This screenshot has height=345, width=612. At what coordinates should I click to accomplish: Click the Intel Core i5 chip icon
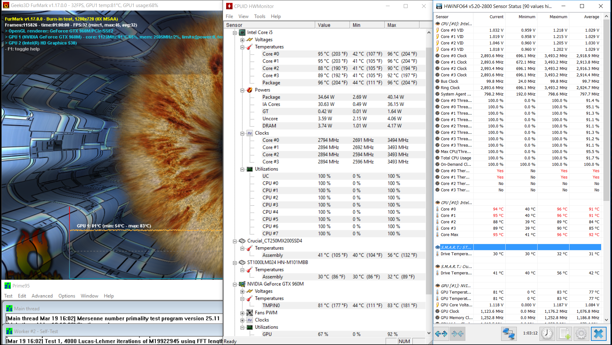click(242, 32)
